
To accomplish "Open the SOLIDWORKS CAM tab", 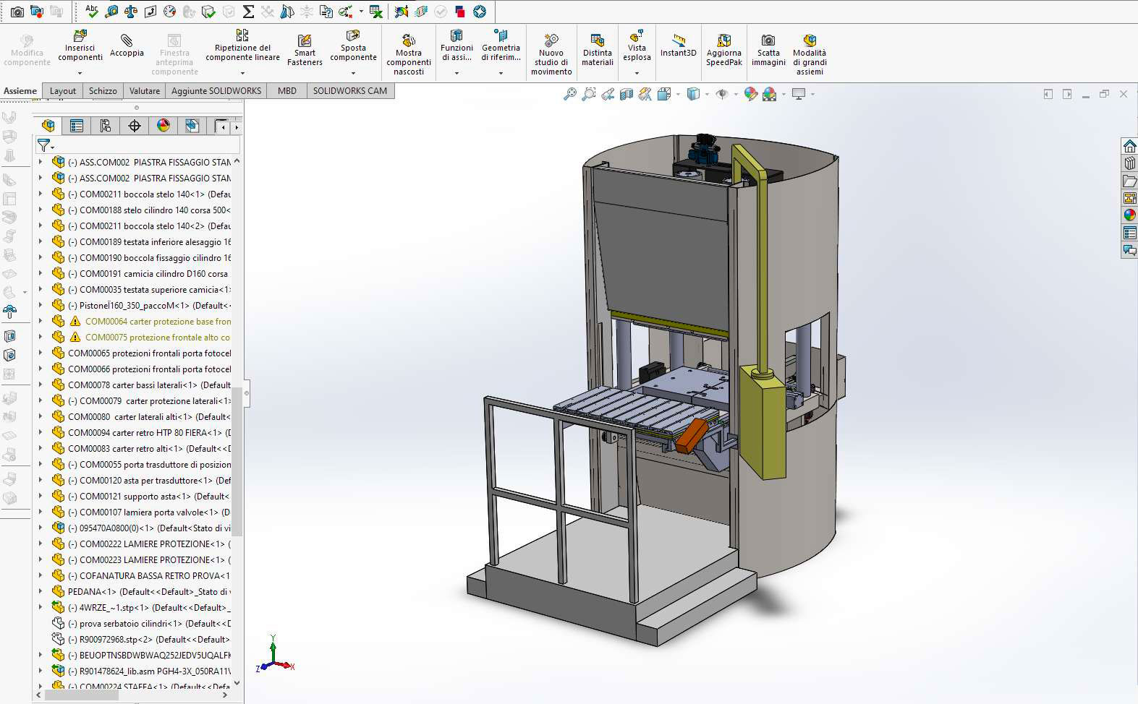I will [x=349, y=91].
